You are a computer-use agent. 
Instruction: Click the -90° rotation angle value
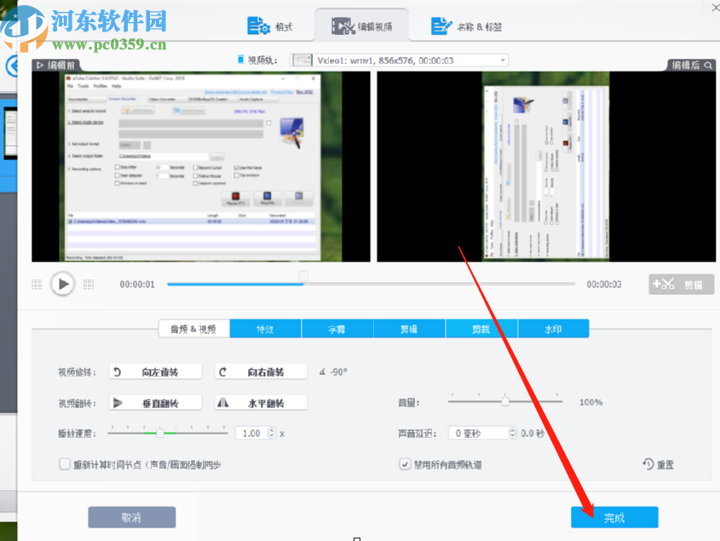click(x=338, y=371)
